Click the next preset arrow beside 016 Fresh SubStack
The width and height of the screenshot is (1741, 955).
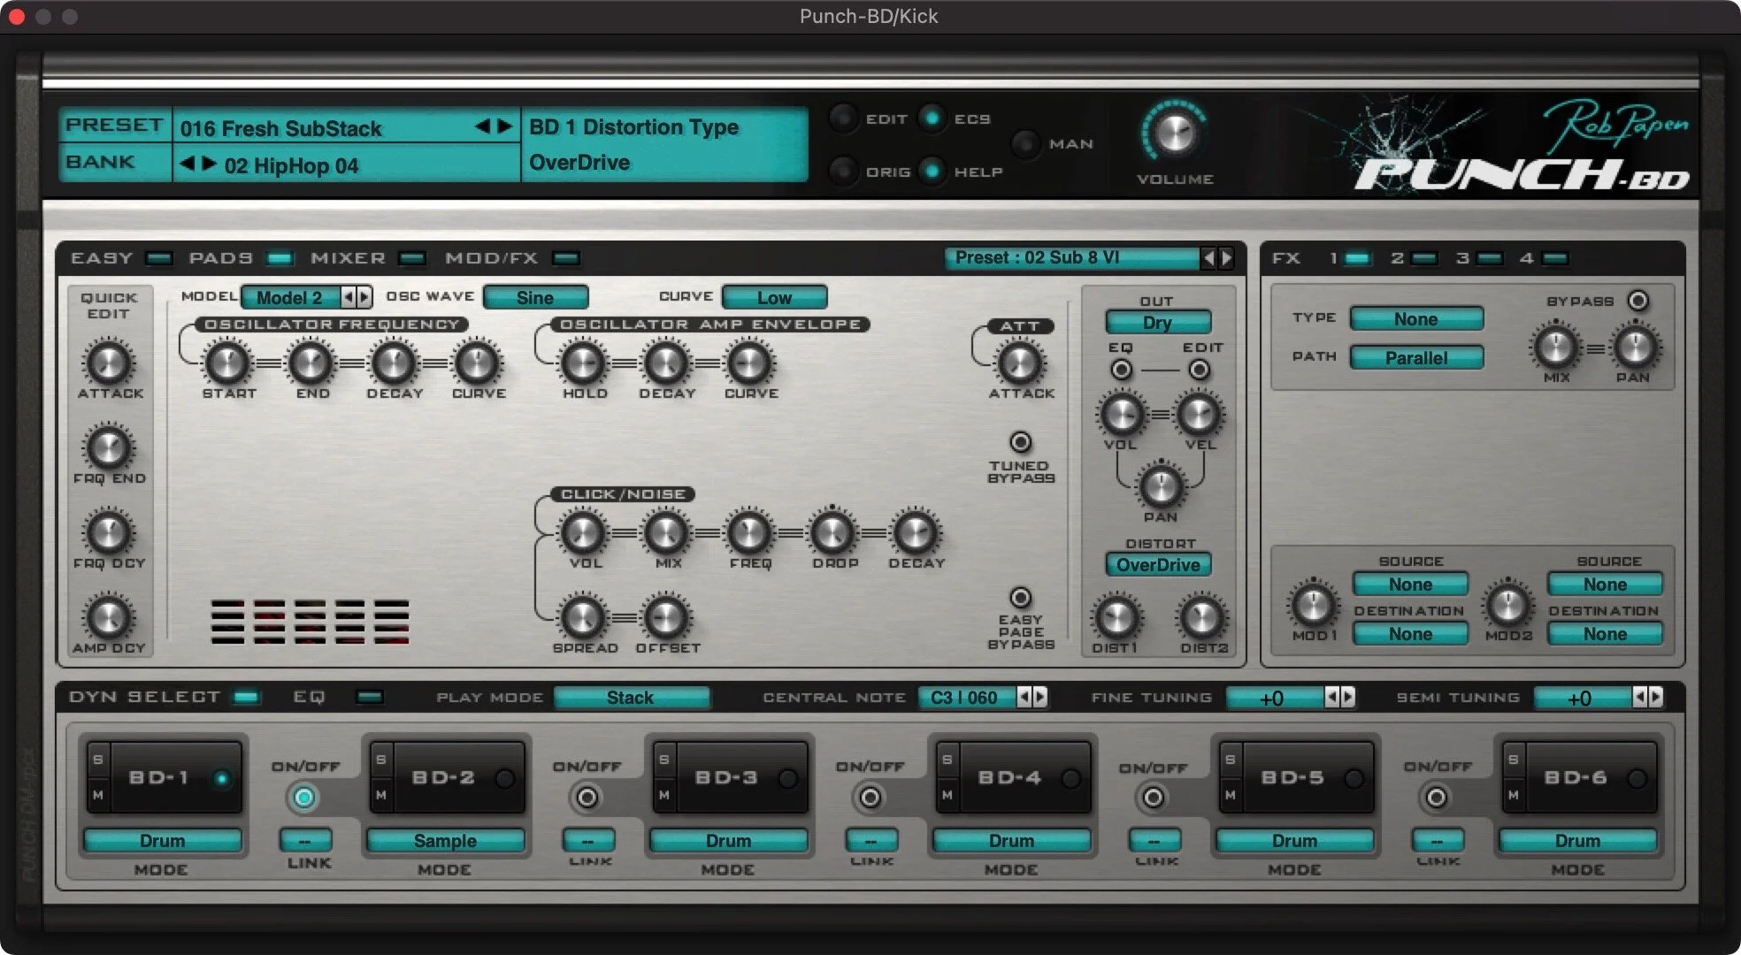tap(505, 126)
